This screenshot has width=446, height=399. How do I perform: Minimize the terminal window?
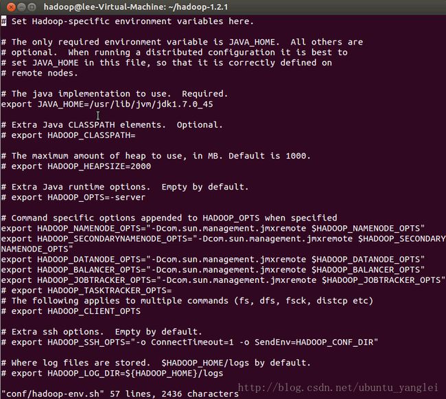[22, 7]
